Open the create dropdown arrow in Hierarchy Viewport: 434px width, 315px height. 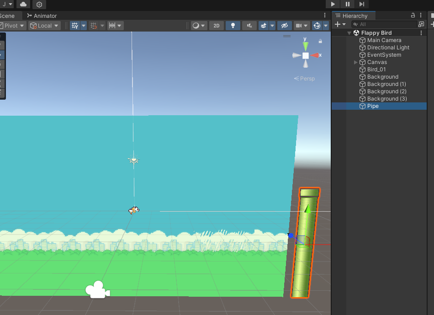[344, 24]
